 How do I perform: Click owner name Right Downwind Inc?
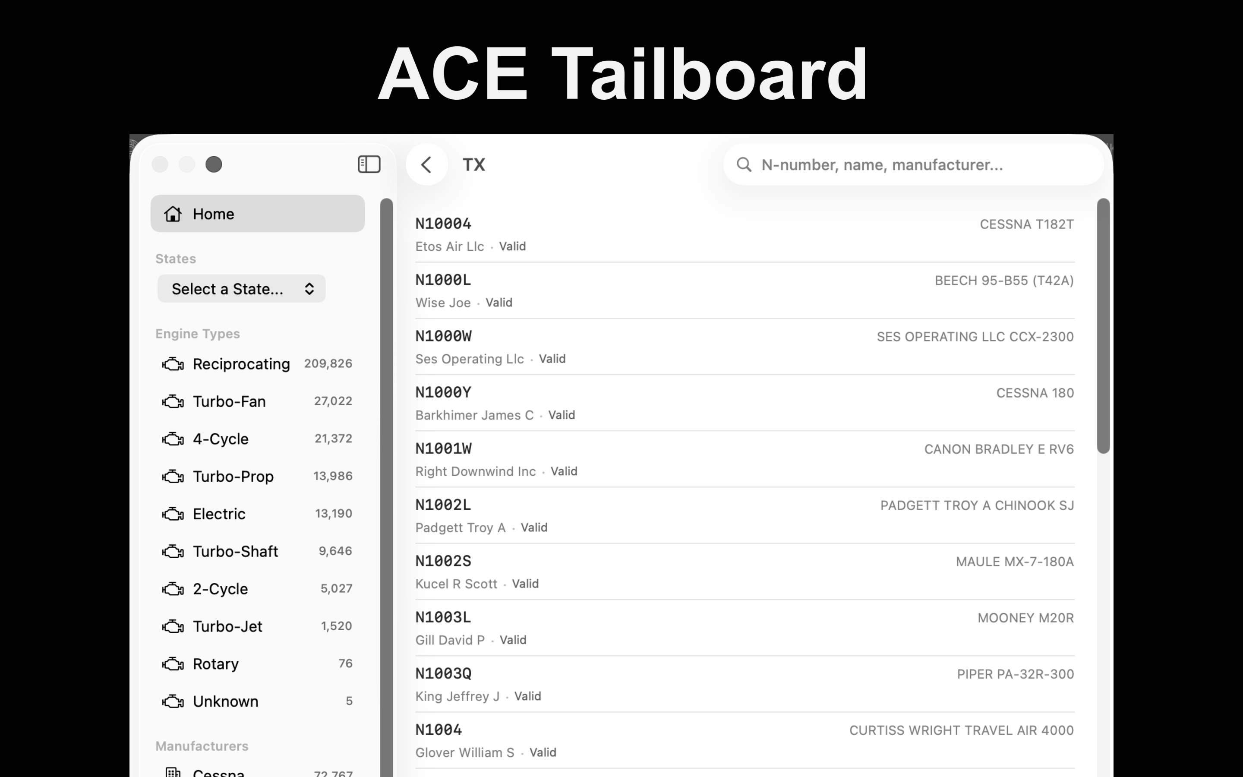pyautogui.click(x=476, y=472)
